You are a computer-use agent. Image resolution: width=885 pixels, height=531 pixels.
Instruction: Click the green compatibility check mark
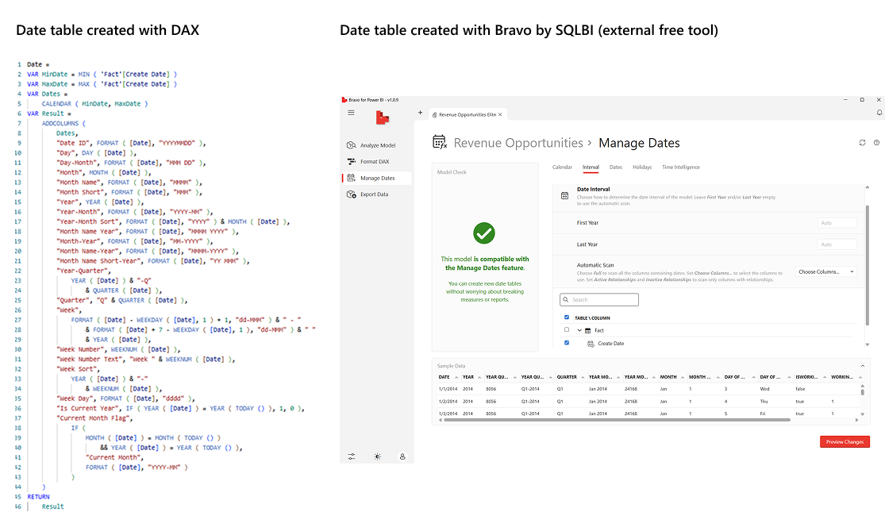click(x=484, y=233)
